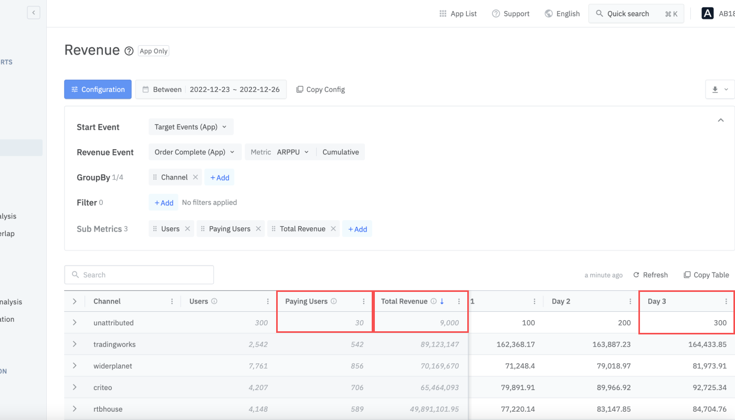
Task: Open the Day 2 column options menu
Action: pyautogui.click(x=631, y=301)
